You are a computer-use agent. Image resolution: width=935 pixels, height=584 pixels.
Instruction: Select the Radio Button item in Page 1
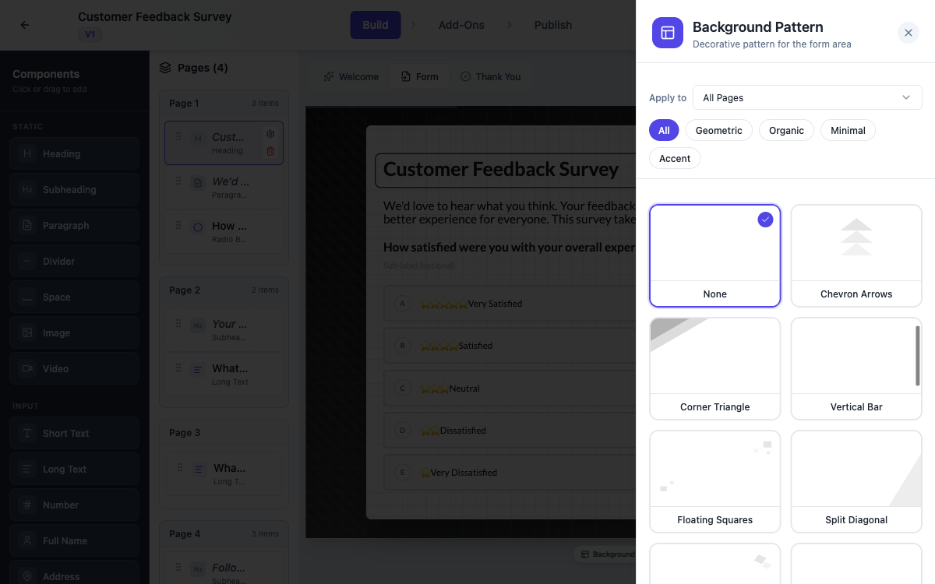point(224,232)
